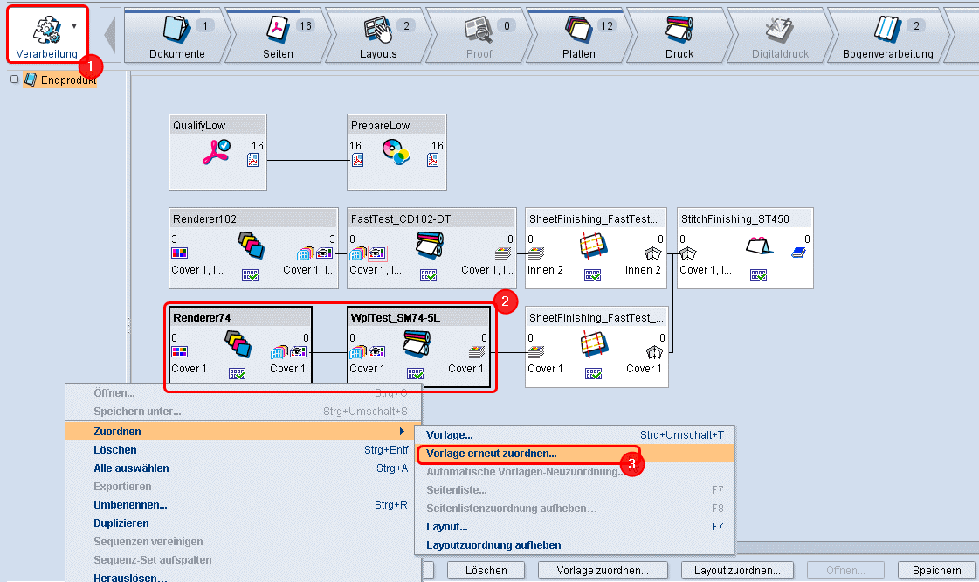Click the Löschen button

pos(486,570)
